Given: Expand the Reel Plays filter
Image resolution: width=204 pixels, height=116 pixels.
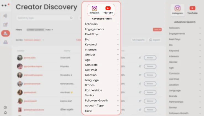Looking at the screenshot, I should click(x=102, y=34).
